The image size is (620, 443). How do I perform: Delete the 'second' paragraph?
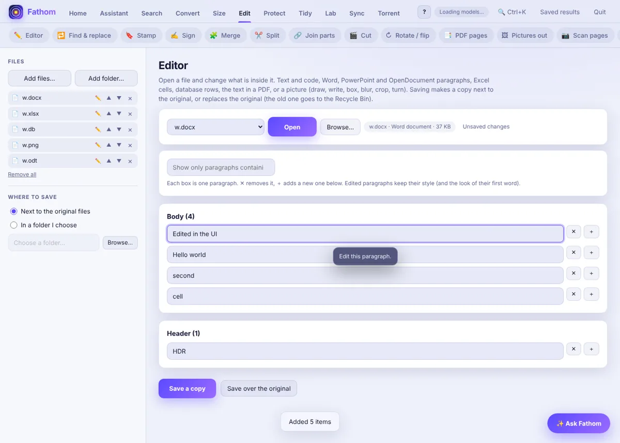(x=574, y=273)
